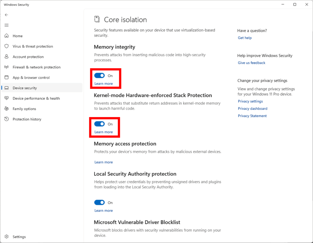Screen dimensions: 313x243
Task: Click the Core isolation page title
Action: [125, 20]
